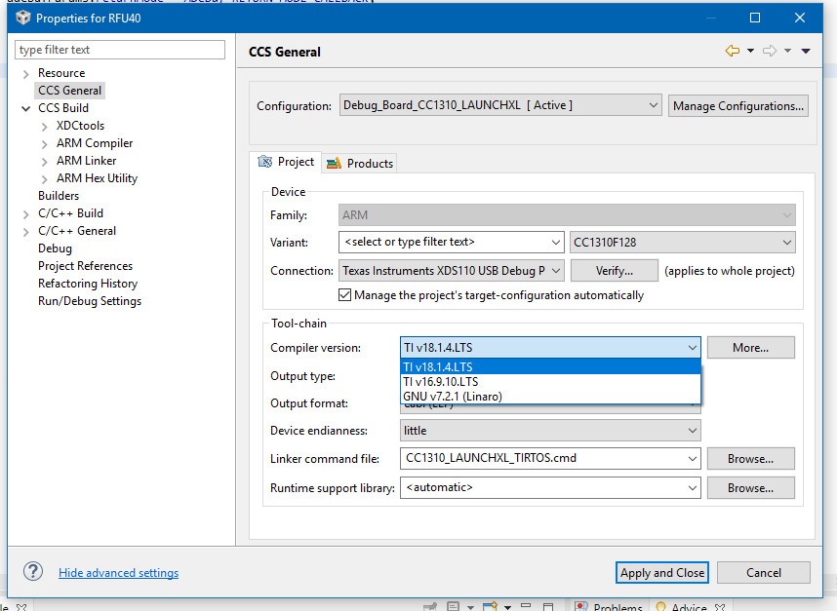
Task: Maximize the Properties dialog window
Action: click(755, 18)
